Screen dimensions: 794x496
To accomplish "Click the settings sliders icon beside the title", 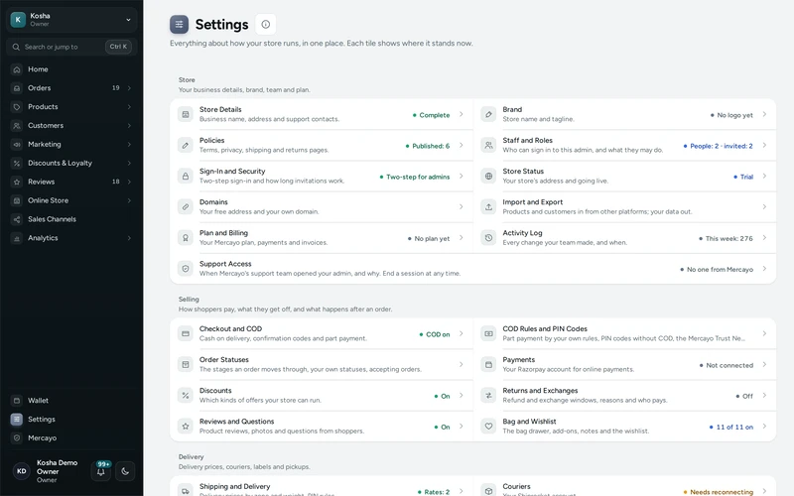I will coord(180,24).
